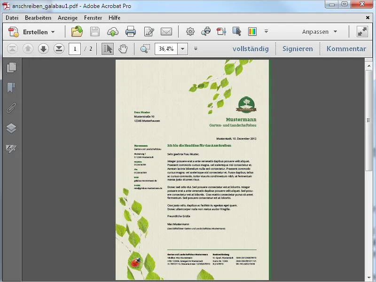Show the layers panel
This screenshot has width=376, height=282.
[x=11, y=128]
